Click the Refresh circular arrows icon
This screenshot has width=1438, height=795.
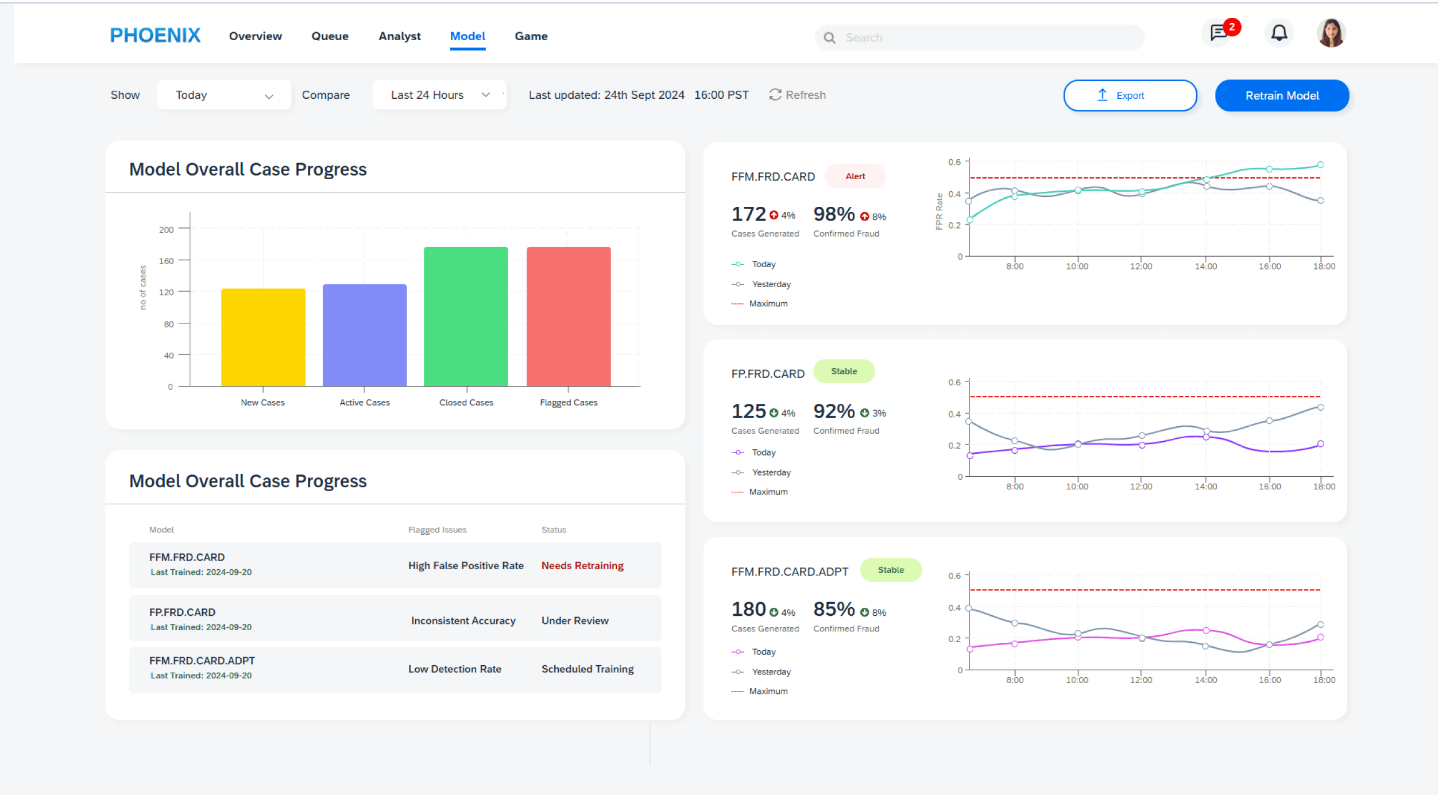(x=775, y=95)
